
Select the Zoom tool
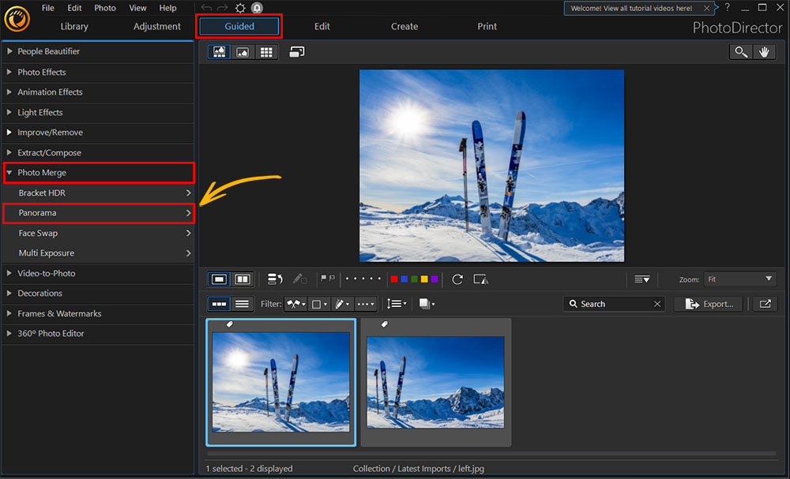click(740, 52)
